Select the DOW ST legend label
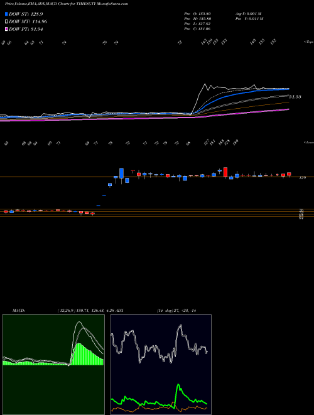The width and height of the screenshot is (314, 415). point(26,14)
